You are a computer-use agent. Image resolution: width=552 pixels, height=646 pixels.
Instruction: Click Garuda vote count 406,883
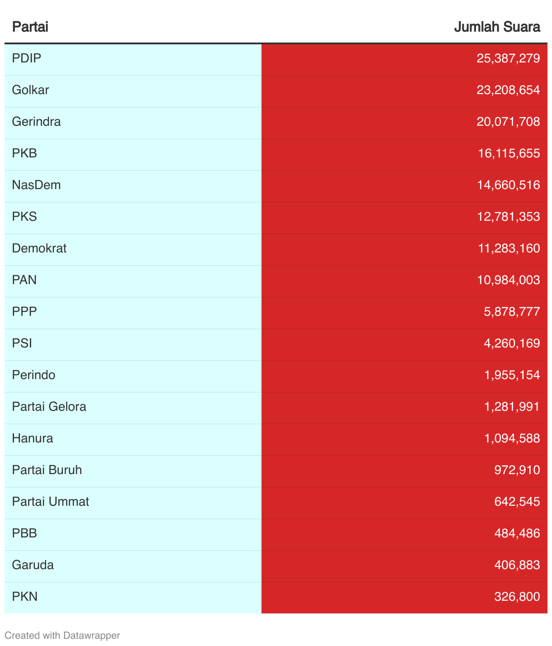[x=517, y=565]
